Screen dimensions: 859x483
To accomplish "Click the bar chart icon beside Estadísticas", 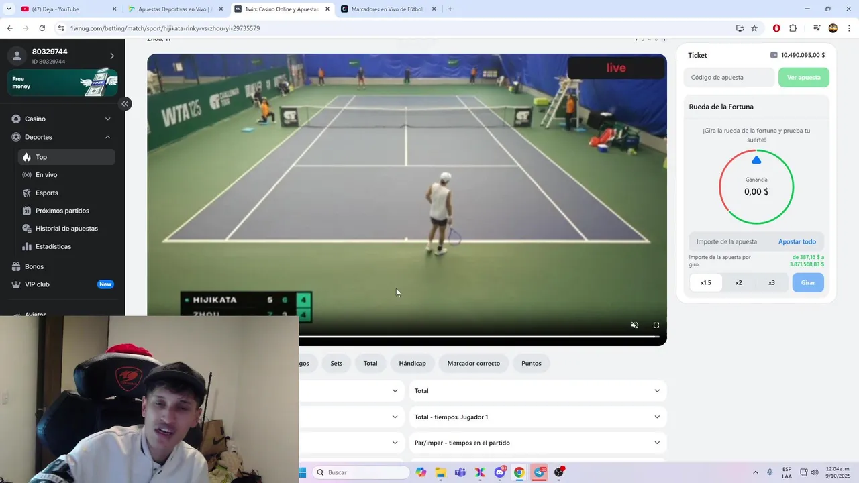I will (27, 246).
